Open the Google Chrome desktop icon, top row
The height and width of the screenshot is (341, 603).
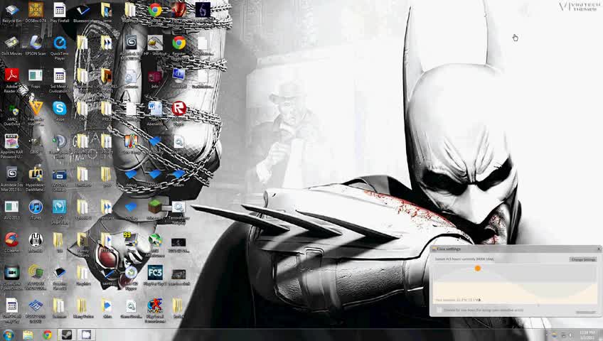[x=155, y=13]
